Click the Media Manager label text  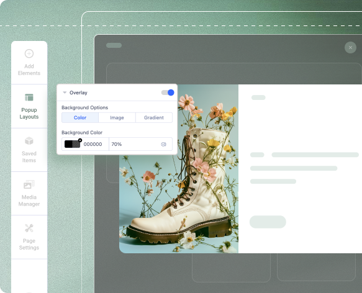pos(29,201)
